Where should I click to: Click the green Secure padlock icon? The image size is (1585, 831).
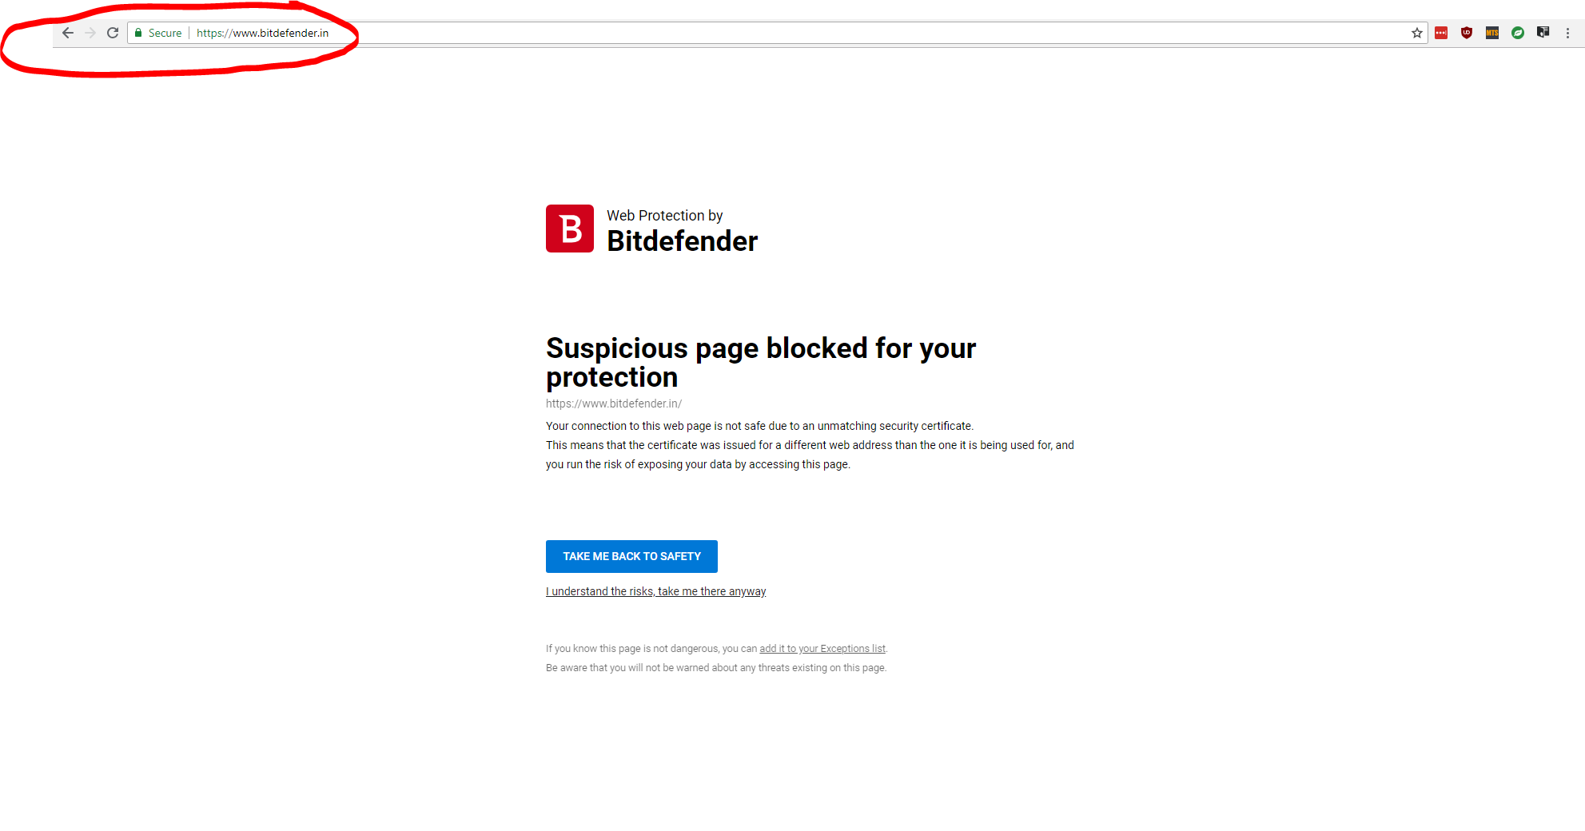coord(138,33)
